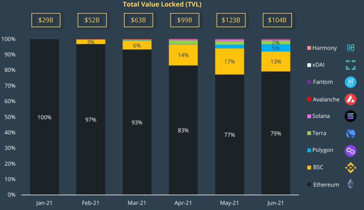This screenshot has height=210, width=364.
Task: Select the Jan-21 100% Ethereum bar
Action: click(44, 117)
